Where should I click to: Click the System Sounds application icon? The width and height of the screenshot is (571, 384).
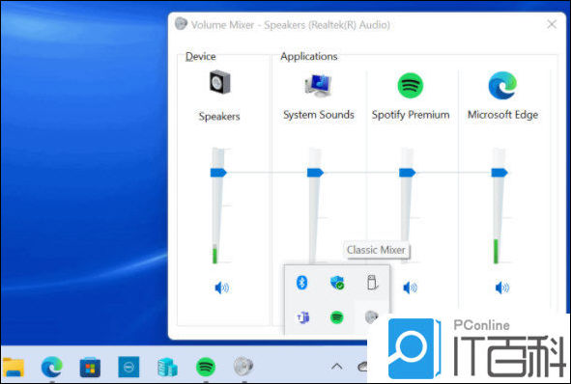(x=318, y=86)
